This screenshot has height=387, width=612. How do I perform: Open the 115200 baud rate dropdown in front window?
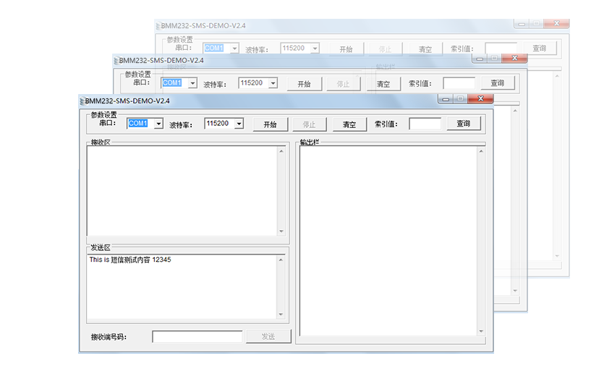click(239, 124)
